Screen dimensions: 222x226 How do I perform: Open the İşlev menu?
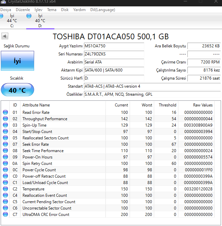click(38, 10)
